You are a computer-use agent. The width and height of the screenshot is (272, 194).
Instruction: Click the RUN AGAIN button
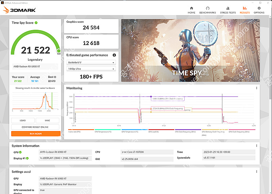tap(36, 133)
